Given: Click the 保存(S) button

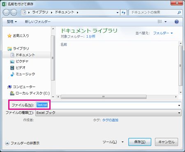Looking at the screenshot, I should (x=140, y=142).
